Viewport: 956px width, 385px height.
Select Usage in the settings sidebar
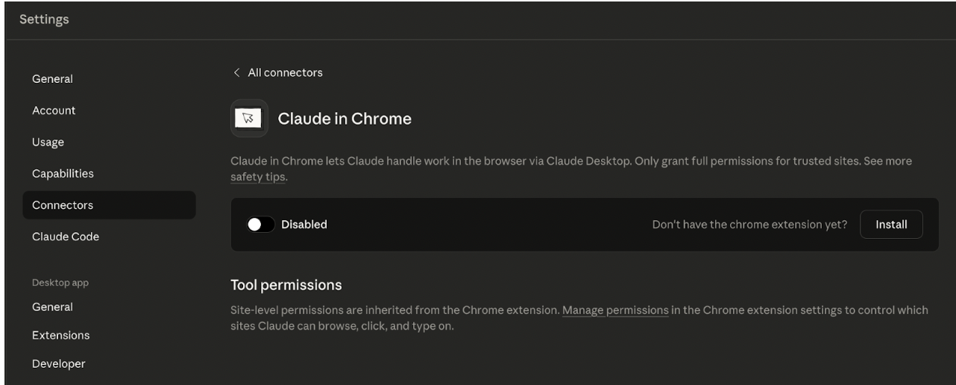(48, 142)
